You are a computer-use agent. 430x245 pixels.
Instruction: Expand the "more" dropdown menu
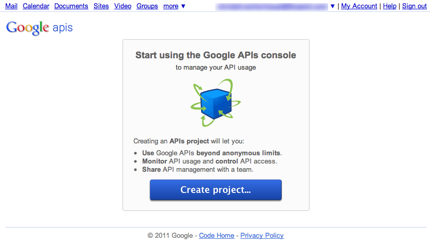[174, 6]
